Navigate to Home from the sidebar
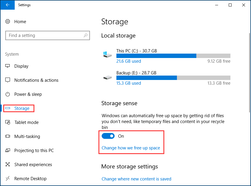Screen dimensions: 251x186 [20, 21]
